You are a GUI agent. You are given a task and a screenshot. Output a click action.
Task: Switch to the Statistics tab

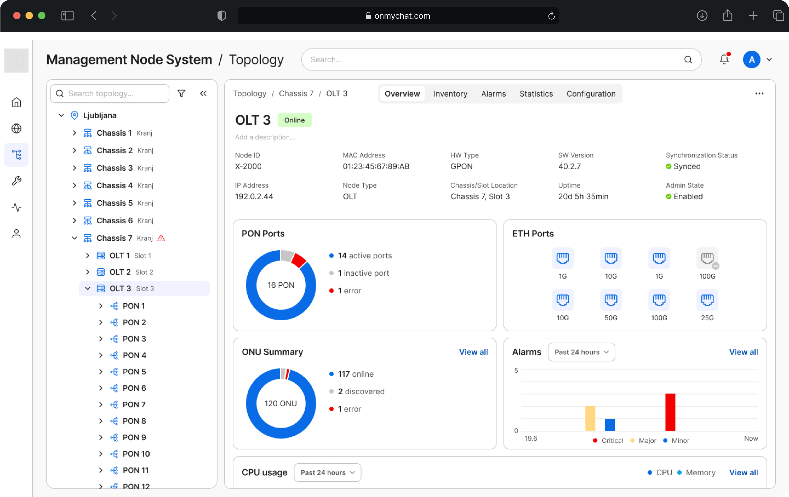point(536,94)
